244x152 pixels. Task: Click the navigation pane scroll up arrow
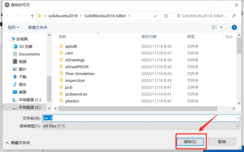[x=49, y=35]
